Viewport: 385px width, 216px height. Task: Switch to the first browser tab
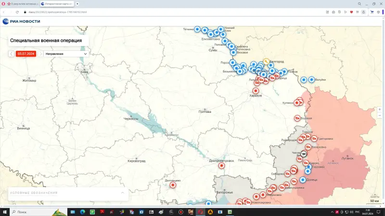point(22,3)
